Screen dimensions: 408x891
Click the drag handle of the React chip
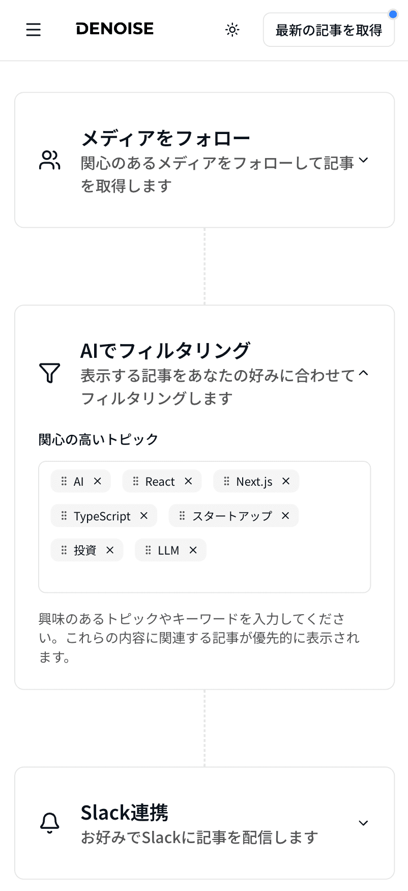pyautogui.click(x=135, y=481)
